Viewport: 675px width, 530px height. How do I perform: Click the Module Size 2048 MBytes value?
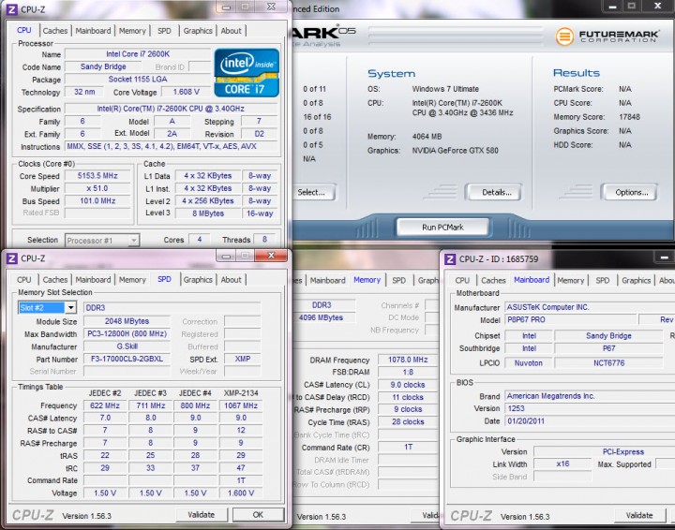(127, 321)
